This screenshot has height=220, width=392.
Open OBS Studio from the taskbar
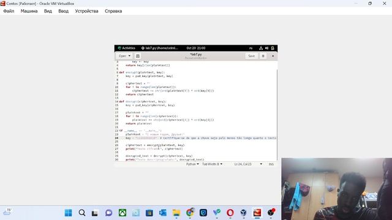[271, 213]
